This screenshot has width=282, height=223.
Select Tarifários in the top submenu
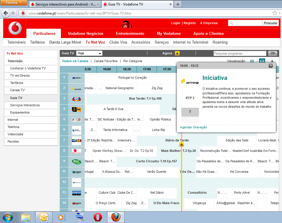pos(37,42)
